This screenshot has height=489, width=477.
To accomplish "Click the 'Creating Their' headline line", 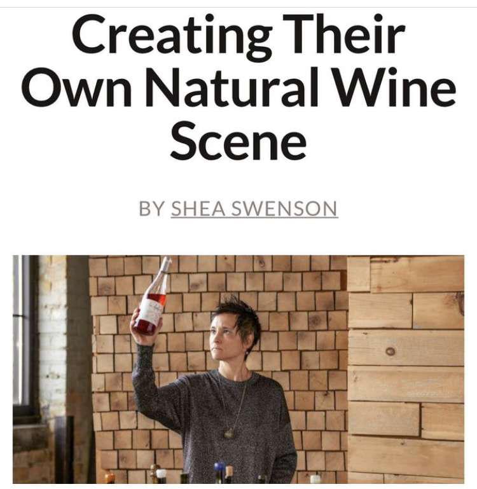I will (x=238, y=35).
